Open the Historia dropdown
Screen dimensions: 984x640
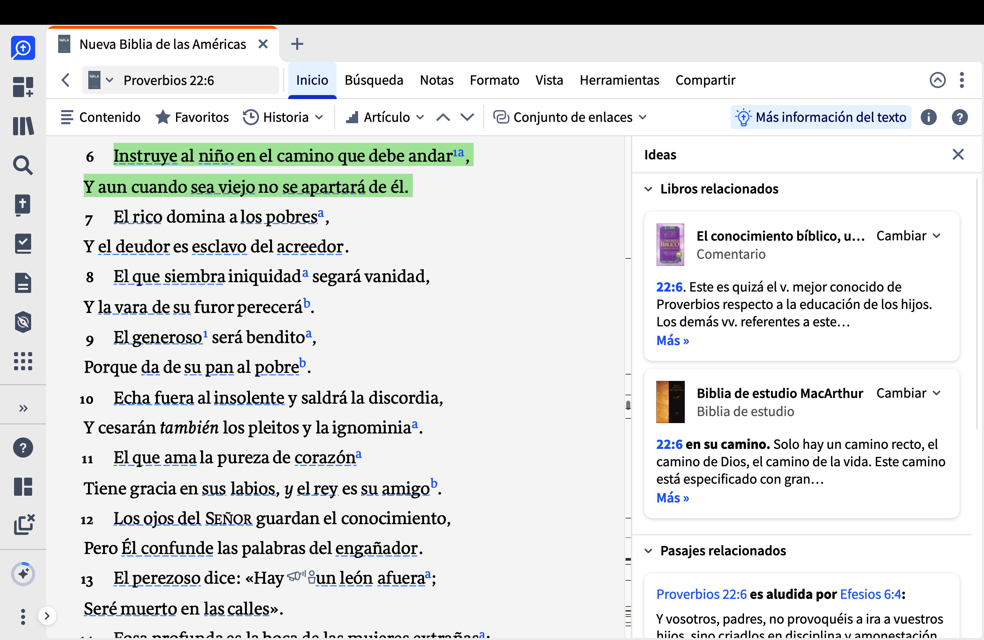point(283,117)
